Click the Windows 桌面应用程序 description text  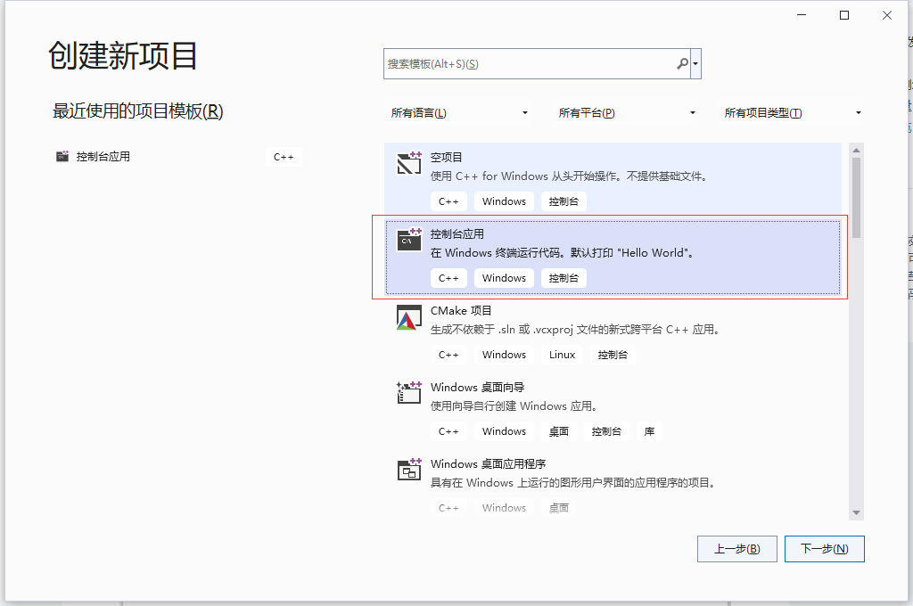pyautogui.click(x=573, y=483)
